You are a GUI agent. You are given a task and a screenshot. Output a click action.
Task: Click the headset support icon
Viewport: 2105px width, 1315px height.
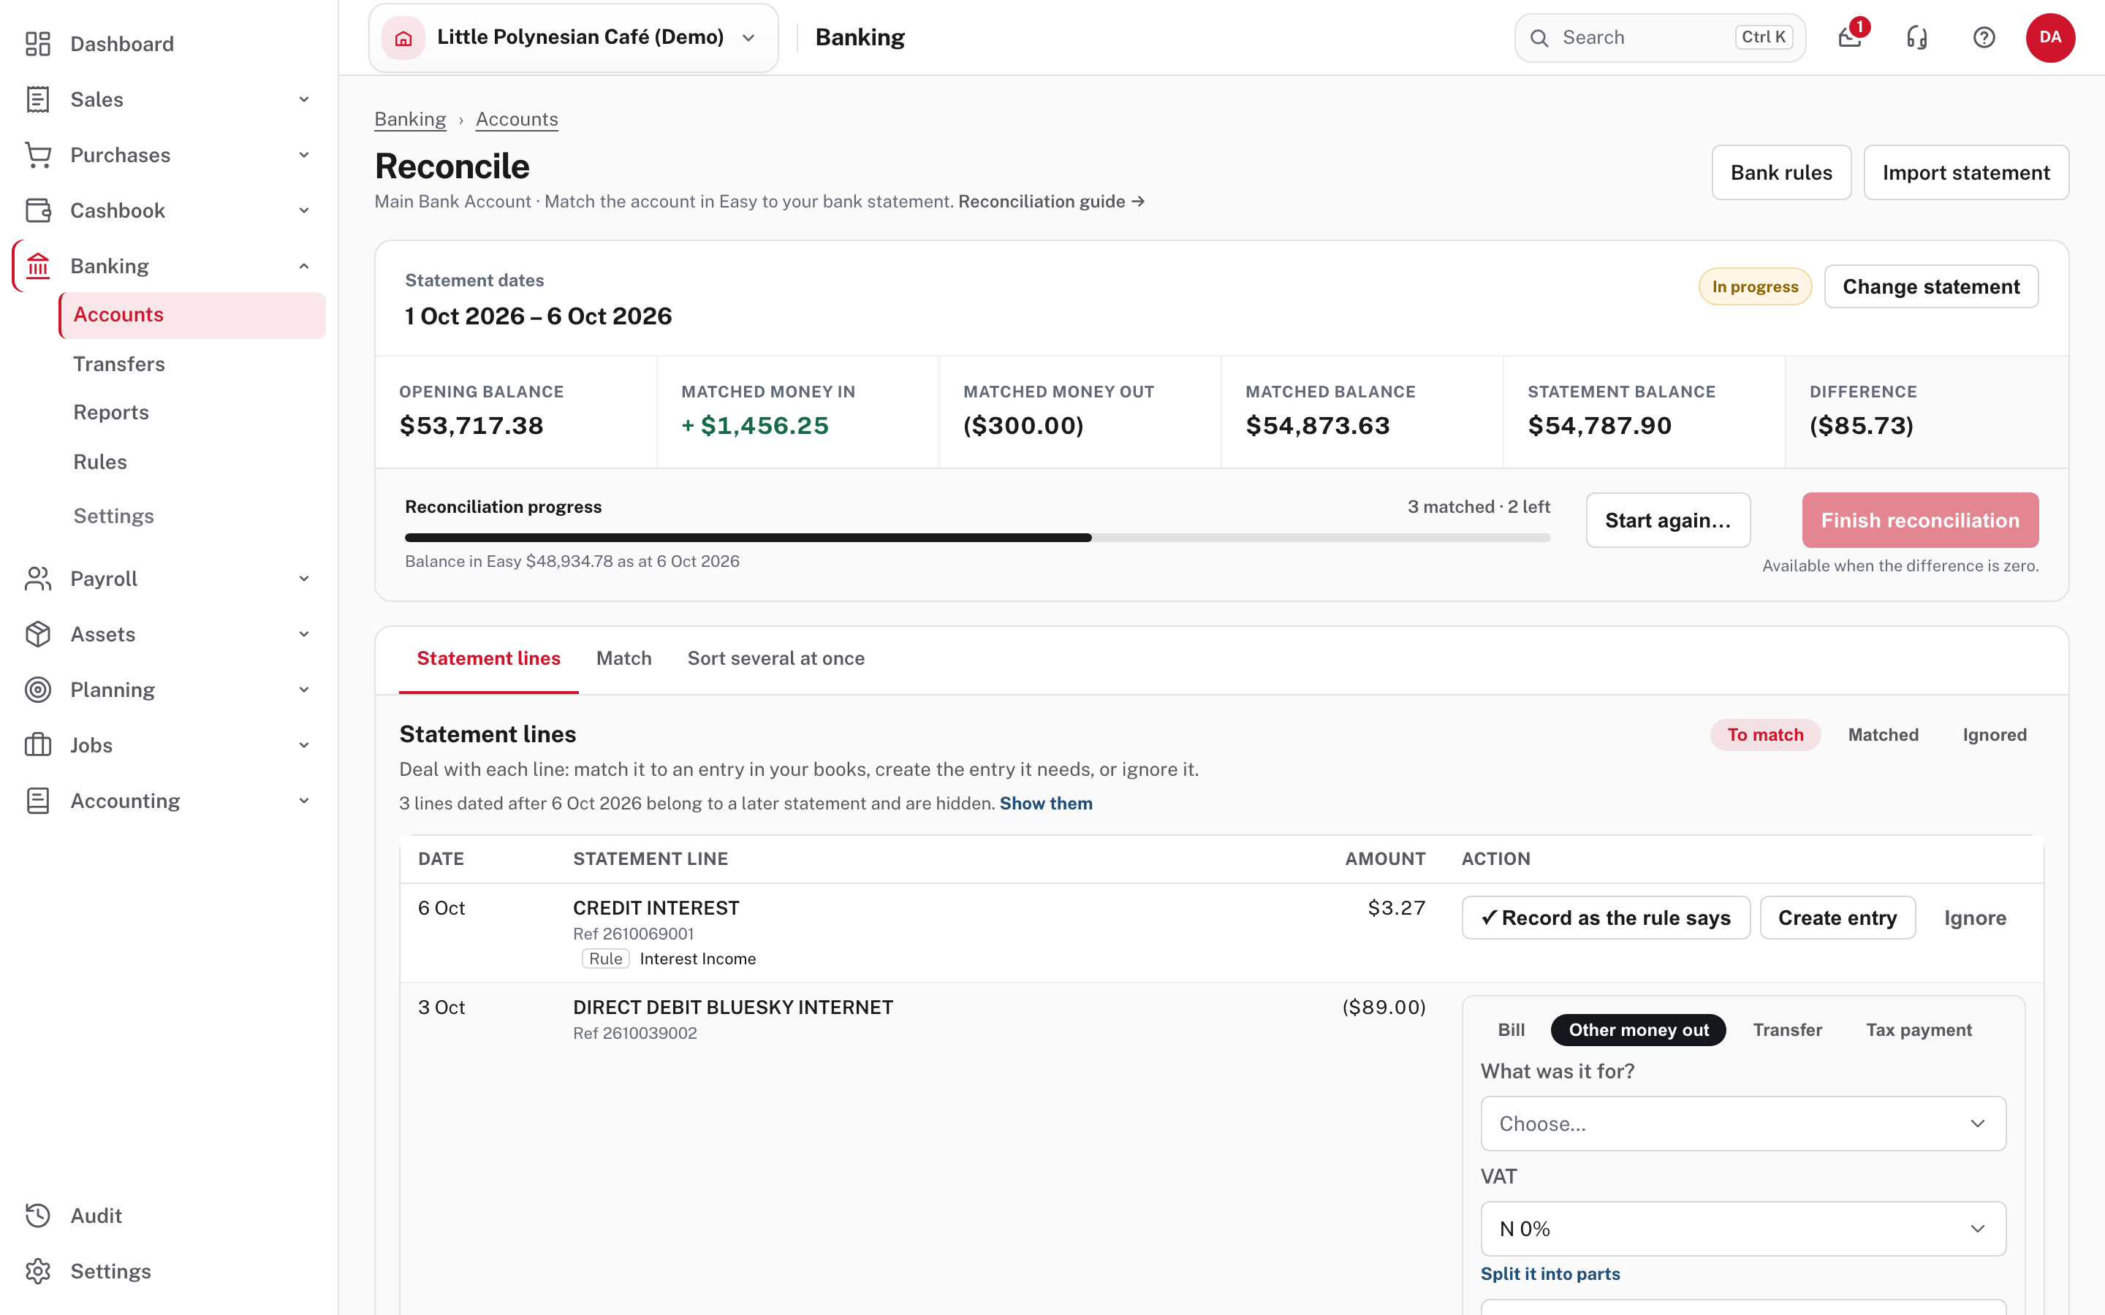point(1917,37)
